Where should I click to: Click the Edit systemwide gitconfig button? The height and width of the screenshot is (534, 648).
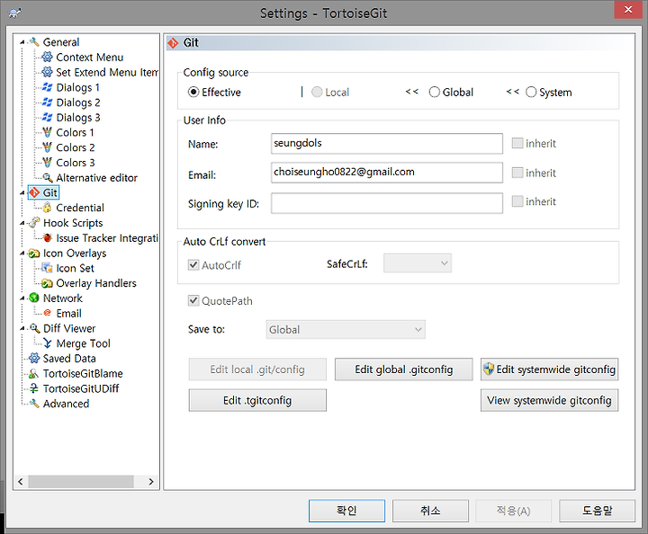[x=550, y=369]
